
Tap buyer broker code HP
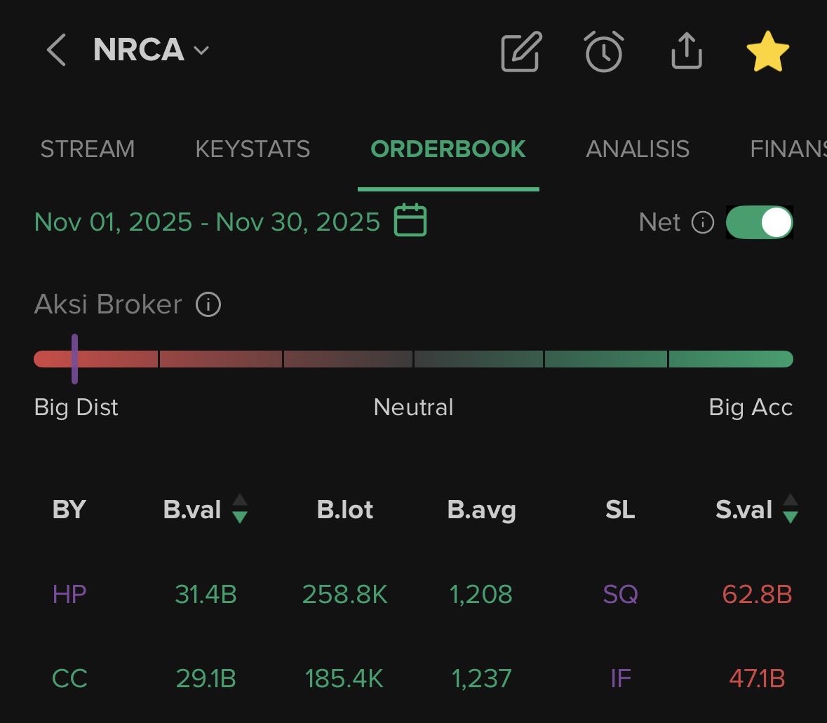tap(69, 595)
